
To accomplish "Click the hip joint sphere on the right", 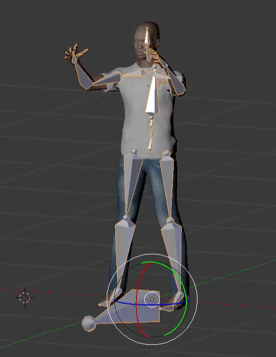I will coord(167,153).
